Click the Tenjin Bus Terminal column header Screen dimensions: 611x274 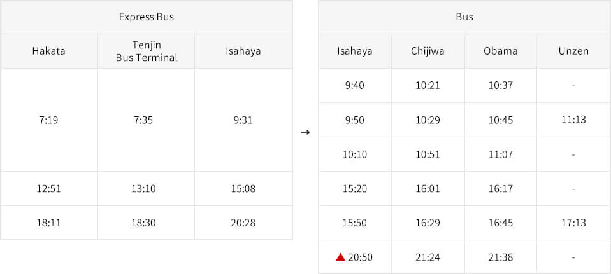(x=146, y=51)
